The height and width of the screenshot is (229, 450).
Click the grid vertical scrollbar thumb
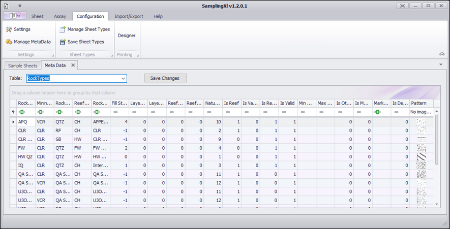[437, 140]
